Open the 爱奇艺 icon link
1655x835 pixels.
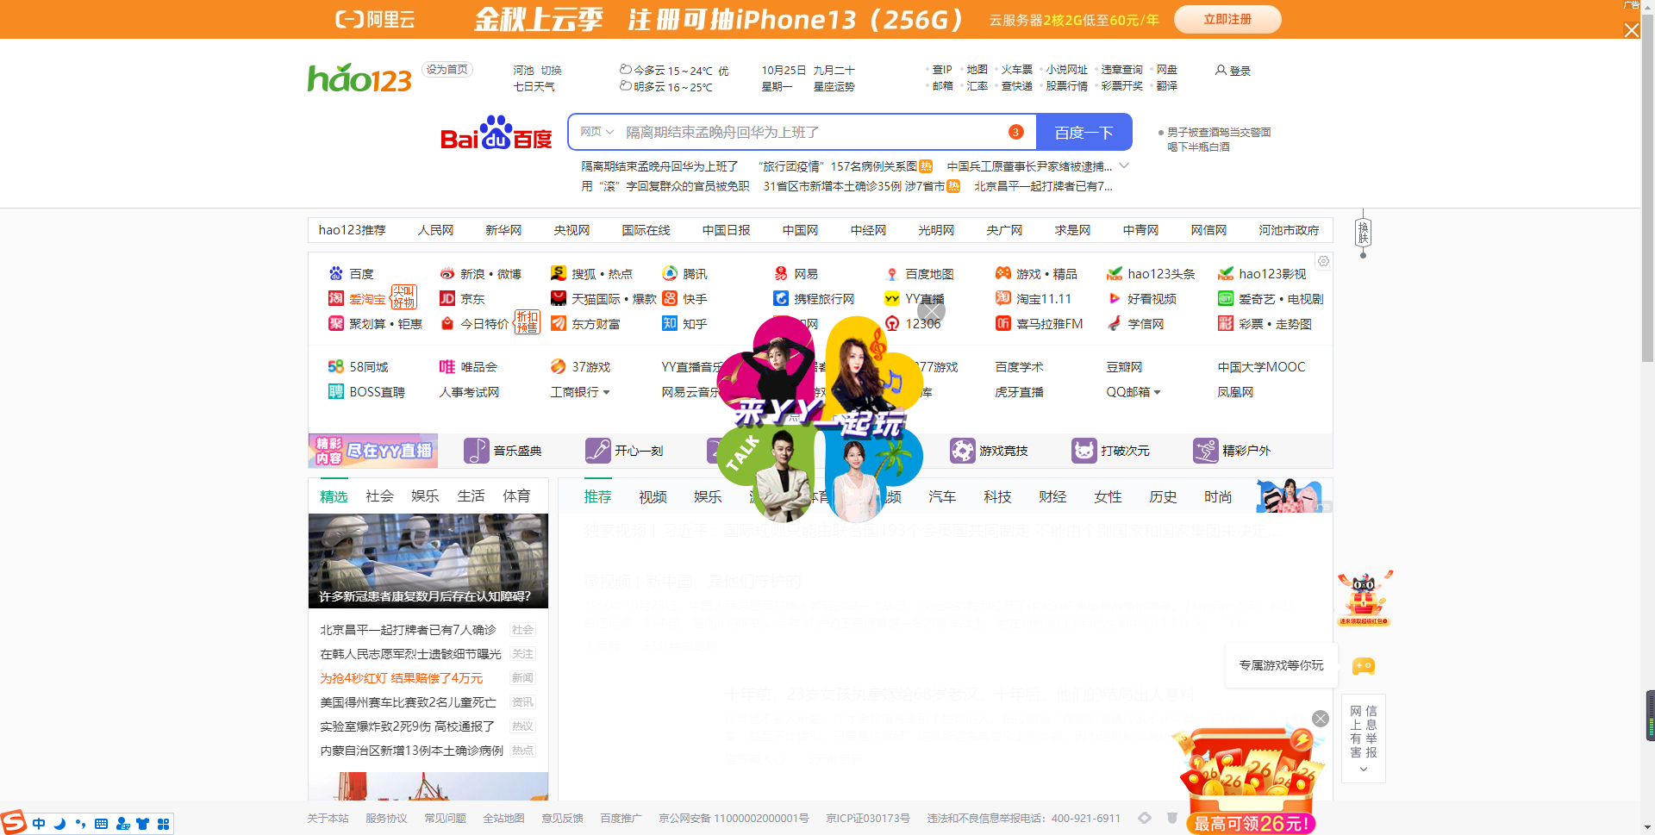[1226, 298]
